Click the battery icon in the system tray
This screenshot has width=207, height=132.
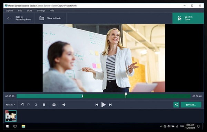coord(173,126)
